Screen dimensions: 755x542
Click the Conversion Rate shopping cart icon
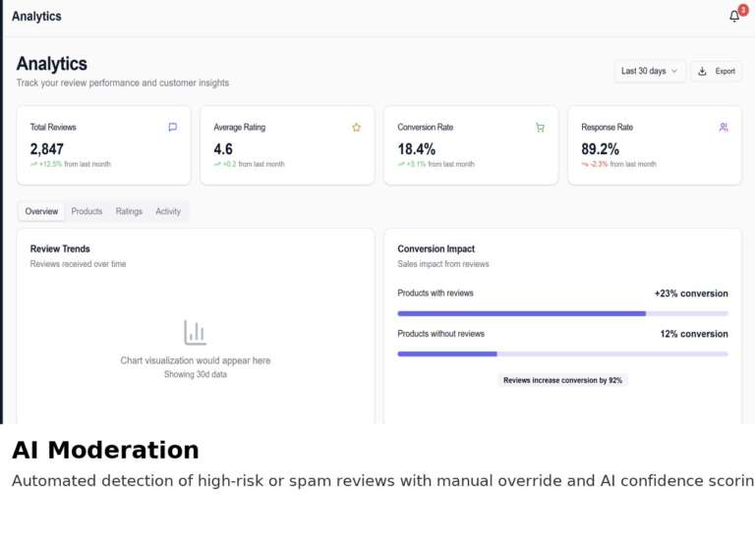[540, 127]
